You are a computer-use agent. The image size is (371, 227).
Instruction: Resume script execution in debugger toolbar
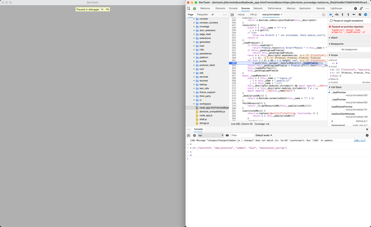(331, 15)
